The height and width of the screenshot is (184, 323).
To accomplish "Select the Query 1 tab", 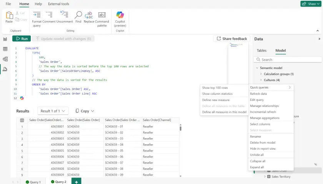I will coord(33,182).
